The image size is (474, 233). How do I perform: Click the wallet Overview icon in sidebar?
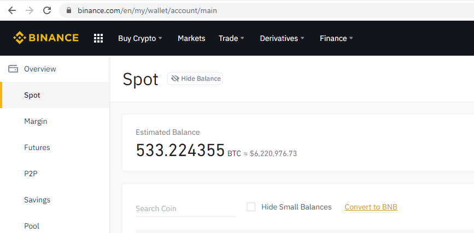click(x=13, y=69)
